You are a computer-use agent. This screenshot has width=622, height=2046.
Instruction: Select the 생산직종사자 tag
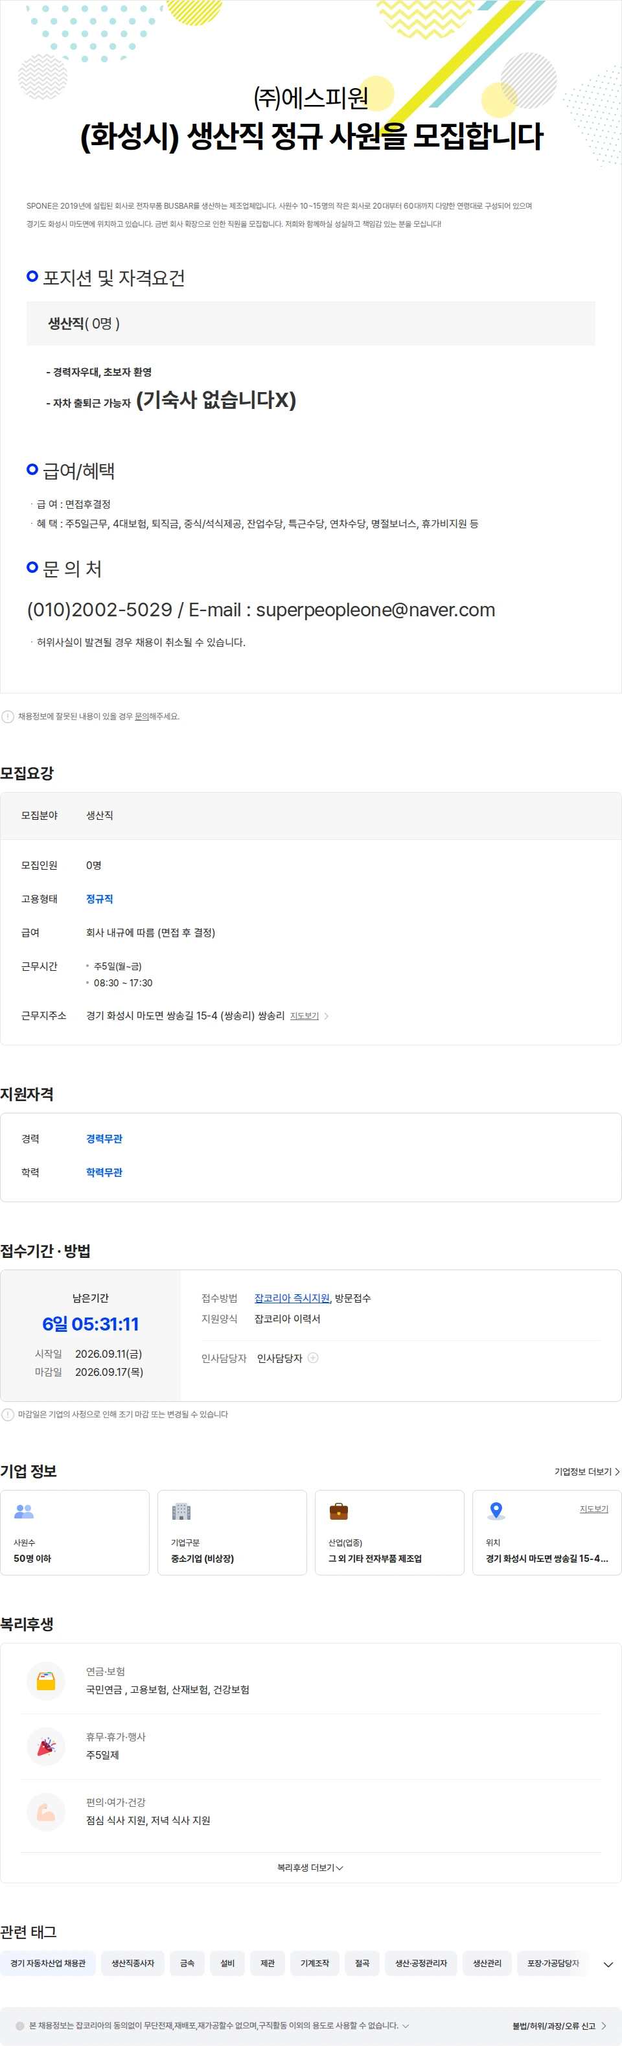click(x=133, y=1962)
